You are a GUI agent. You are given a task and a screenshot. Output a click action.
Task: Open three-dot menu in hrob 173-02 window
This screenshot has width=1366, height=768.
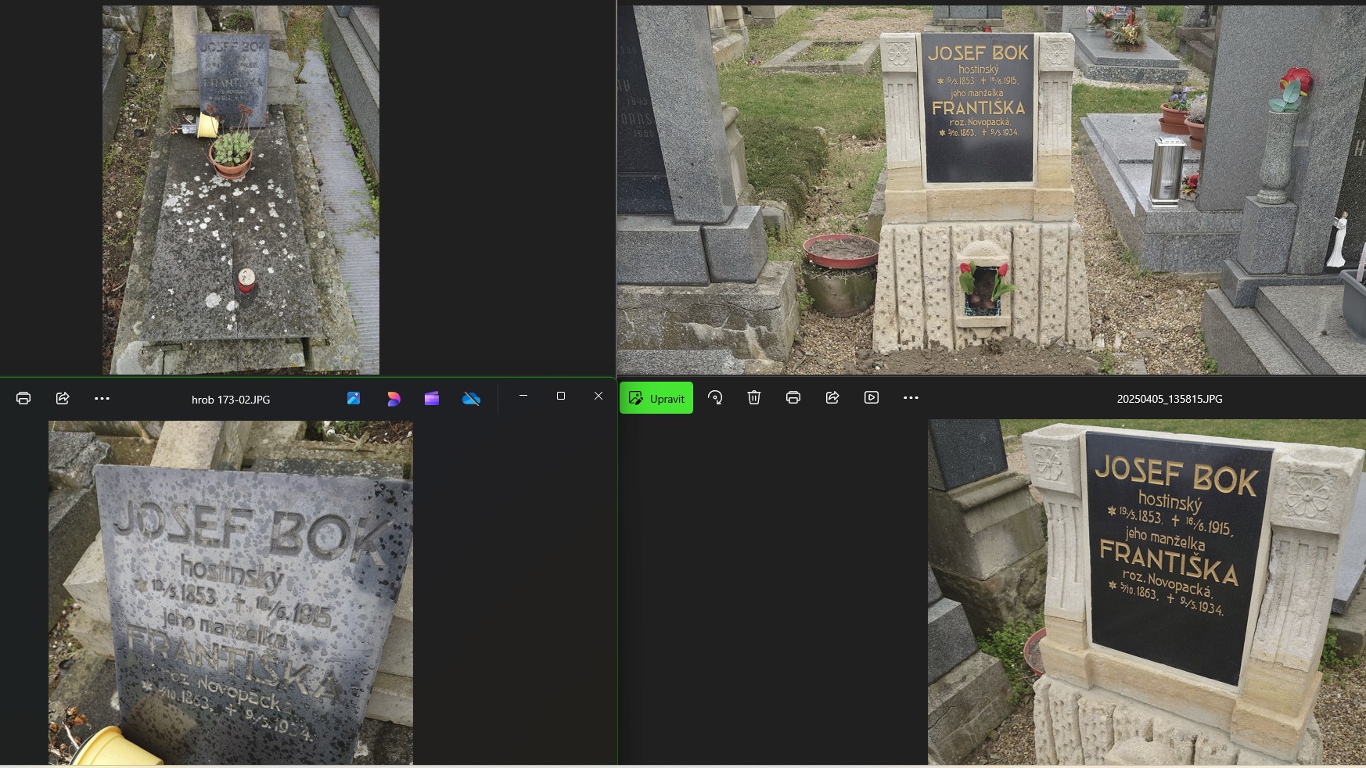[x=102, y=398]
